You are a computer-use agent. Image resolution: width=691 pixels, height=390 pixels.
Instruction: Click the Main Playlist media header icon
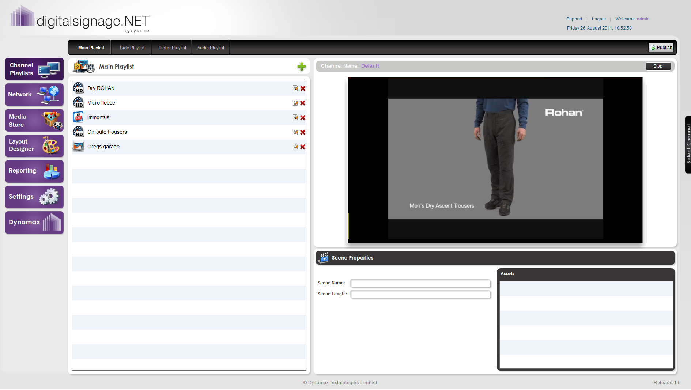tap(84, 67)
